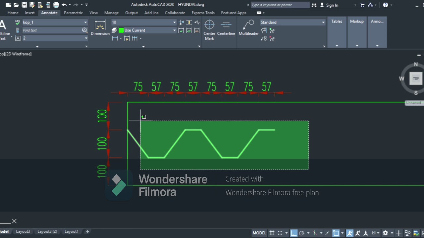Viewport: 424px width, 238px height.
Task: Click the Align multileaders icon
Action: tap(264, 30)
